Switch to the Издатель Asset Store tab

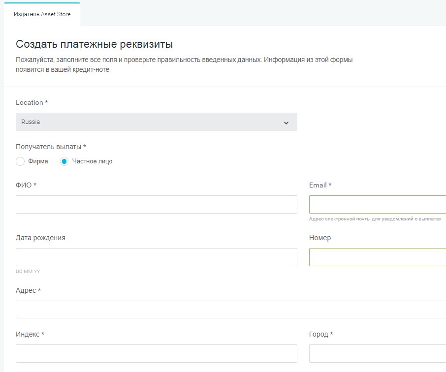(x=42, y=14)
